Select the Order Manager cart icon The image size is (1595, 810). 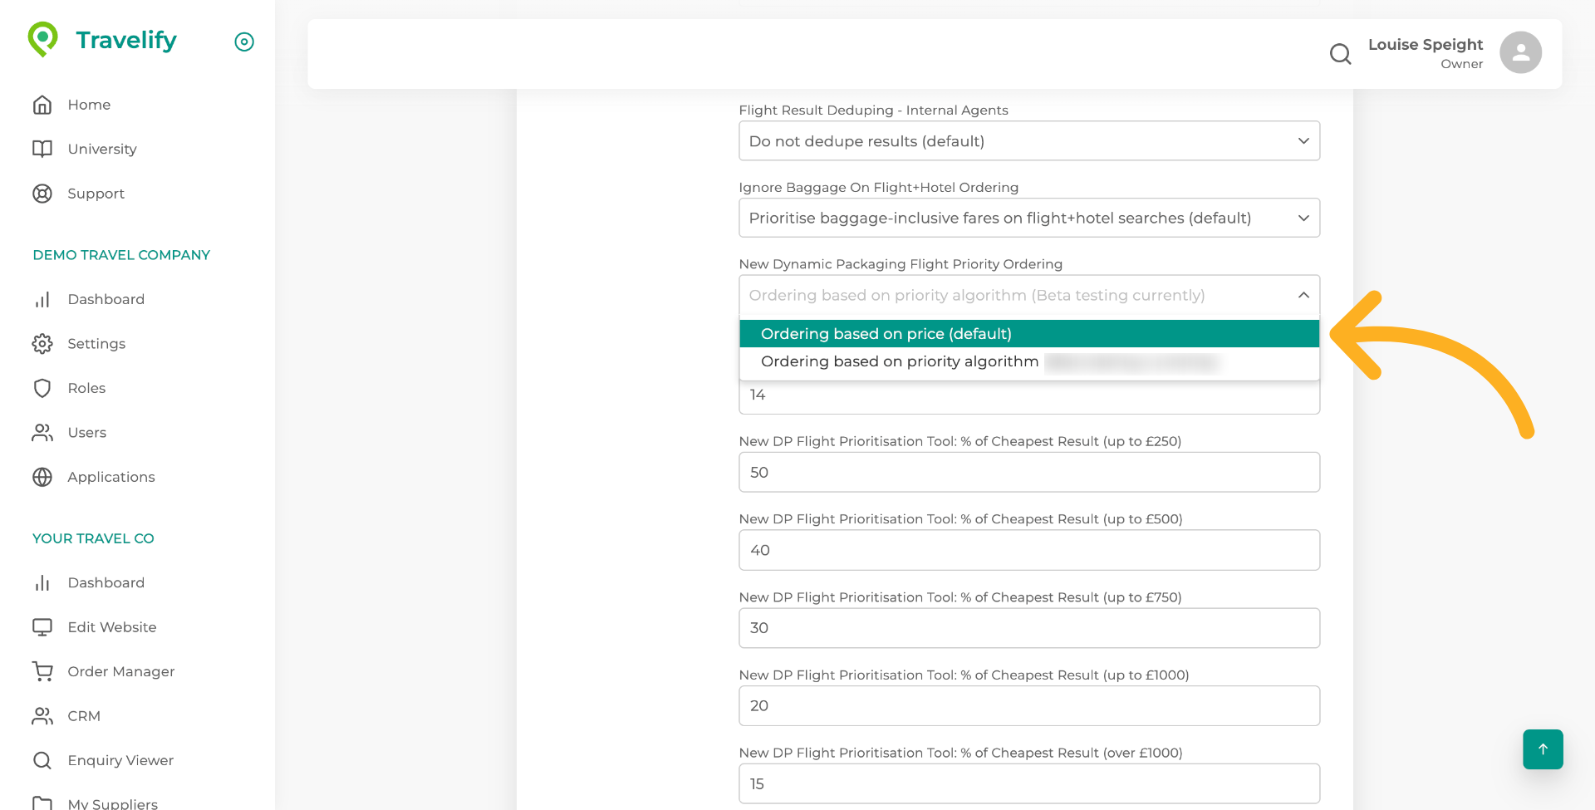(x=42, y=671)
